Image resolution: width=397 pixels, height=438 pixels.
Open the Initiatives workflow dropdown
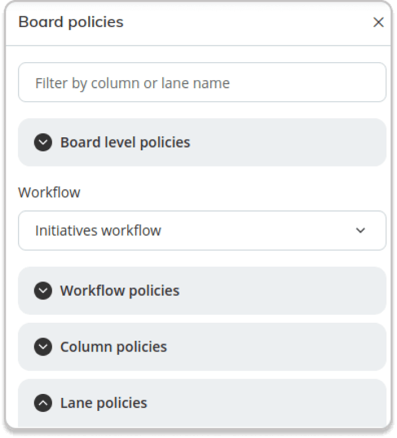tap(202, 231)
